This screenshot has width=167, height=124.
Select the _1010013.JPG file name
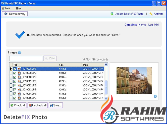29,90
